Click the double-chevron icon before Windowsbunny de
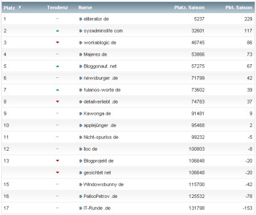The height and width of the screenshot is (215, 256). tap(81, 184)
